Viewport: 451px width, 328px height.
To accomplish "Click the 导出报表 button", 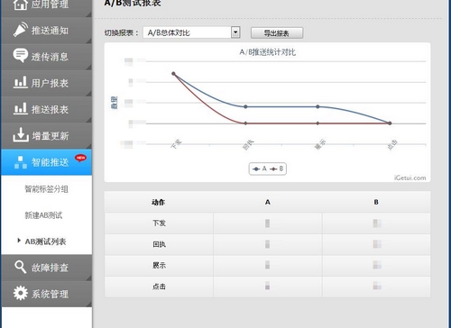I will (277, 33).
